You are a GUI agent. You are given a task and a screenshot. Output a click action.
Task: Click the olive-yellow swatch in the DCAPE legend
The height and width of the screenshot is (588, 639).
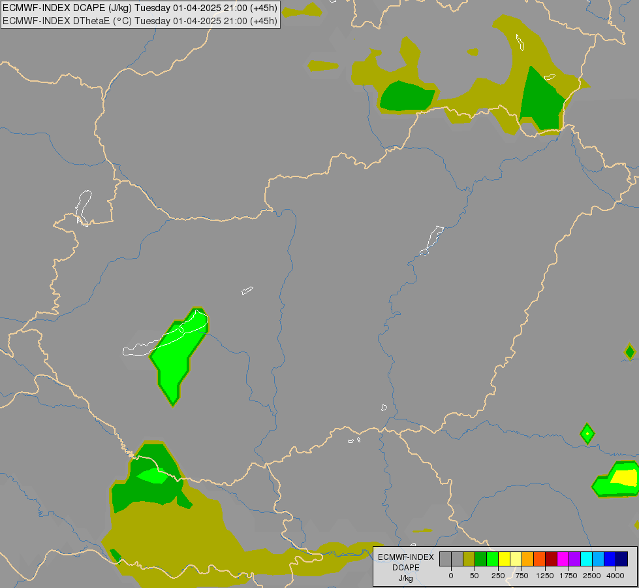(x=469, y=559)
